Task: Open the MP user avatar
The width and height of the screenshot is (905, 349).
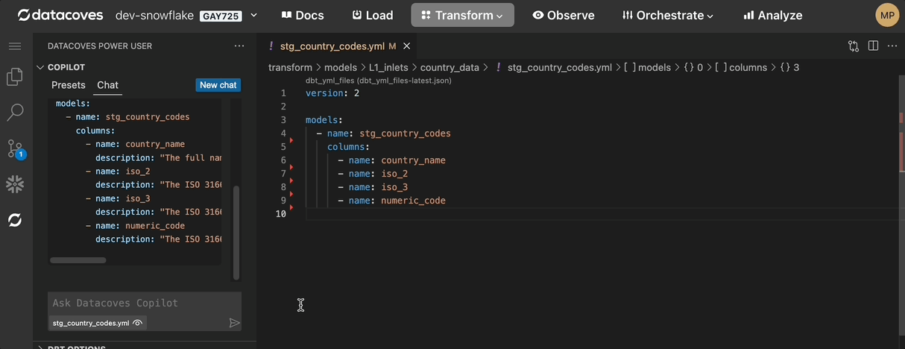Action: [887, 15]
